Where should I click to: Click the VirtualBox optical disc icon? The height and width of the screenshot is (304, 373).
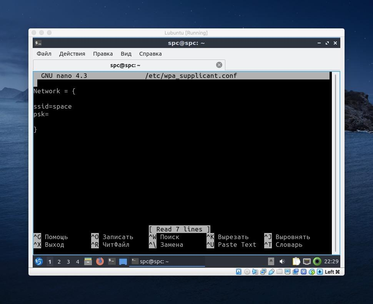pos(247,272)
